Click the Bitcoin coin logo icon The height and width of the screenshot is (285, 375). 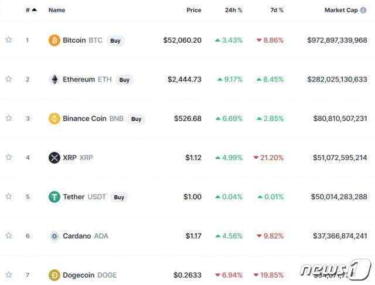tap(54, 40)
